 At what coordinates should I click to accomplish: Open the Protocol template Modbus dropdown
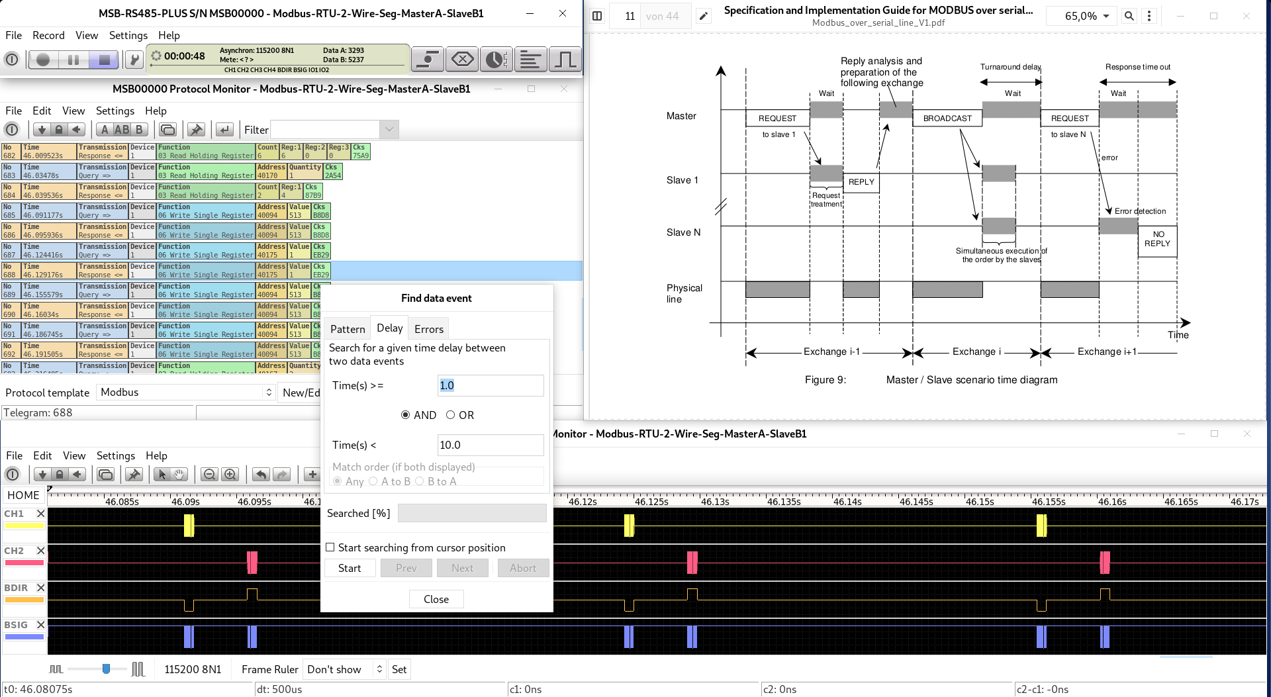pos(186,393)
